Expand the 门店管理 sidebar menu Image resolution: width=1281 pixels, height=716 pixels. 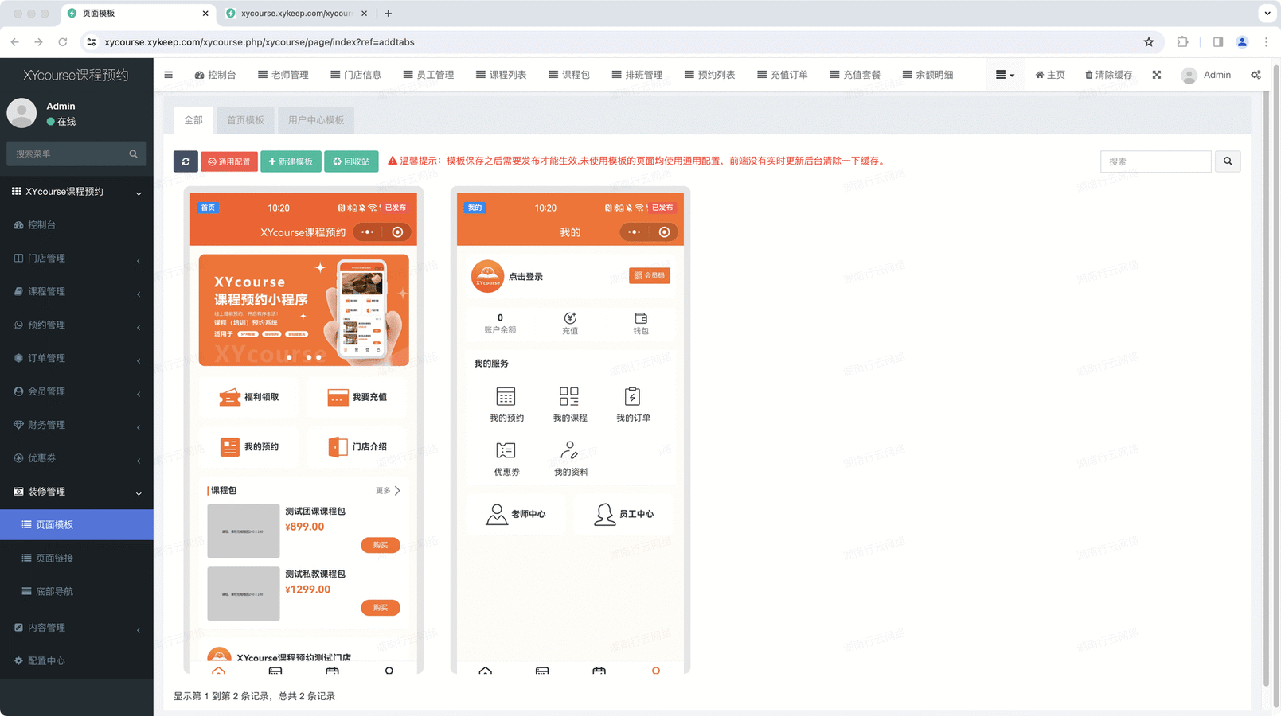[76, 259]
